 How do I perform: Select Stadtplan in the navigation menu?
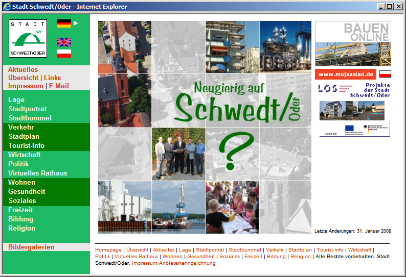(x=24, y=137)
